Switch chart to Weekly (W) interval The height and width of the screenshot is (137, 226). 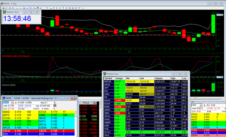[x=79, y=8]
